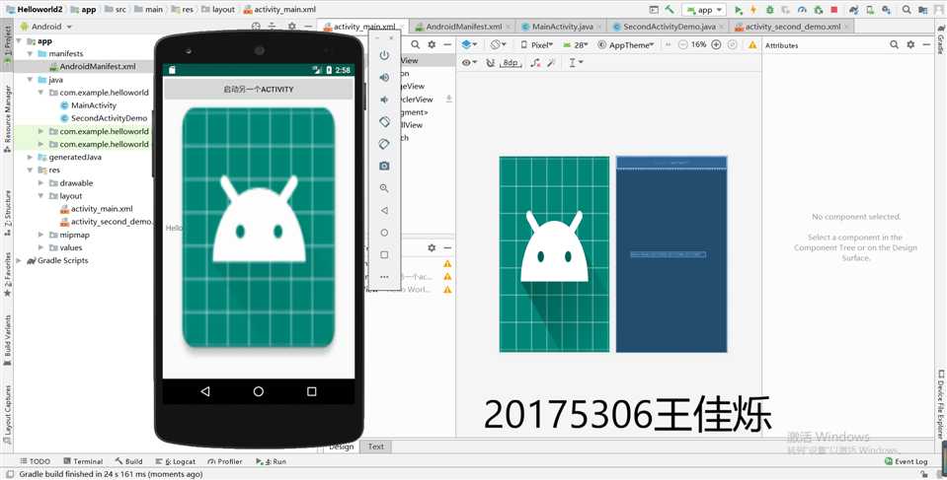
Task: Click the Make Project hammer icon
Action: click(x=670, y=10)
